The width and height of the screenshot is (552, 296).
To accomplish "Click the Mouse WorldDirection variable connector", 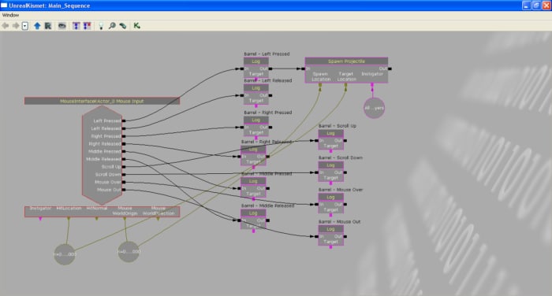I will 158,219.
